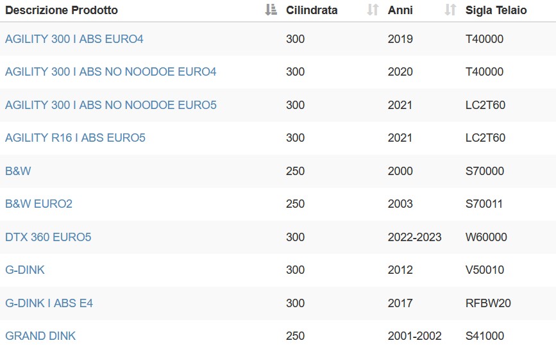This screenshot has width=556, height=345.
Task: Open the DTX 360 EURO5 link
Action: tap(48, 237)
